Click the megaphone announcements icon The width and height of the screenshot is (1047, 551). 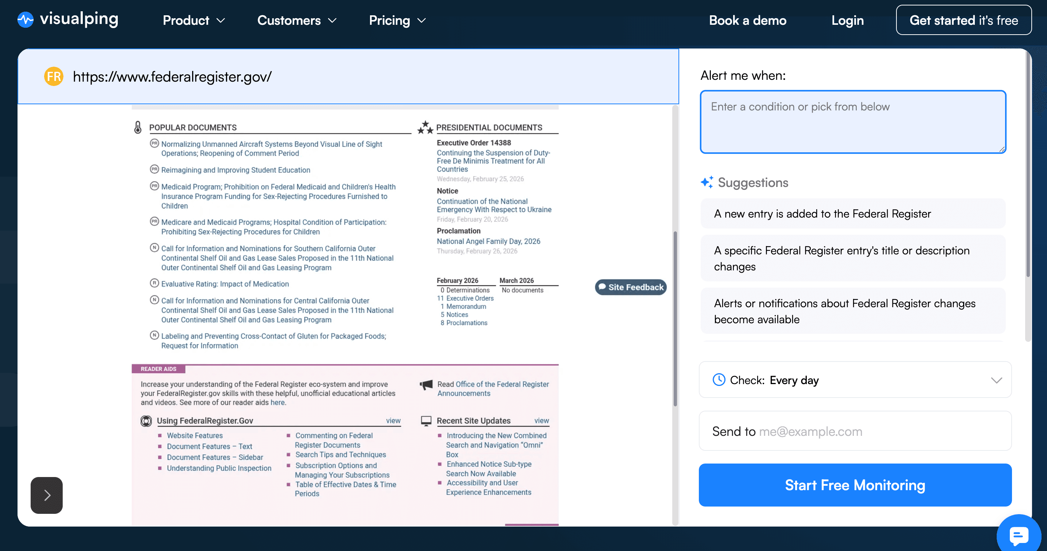tap(426, 384)
